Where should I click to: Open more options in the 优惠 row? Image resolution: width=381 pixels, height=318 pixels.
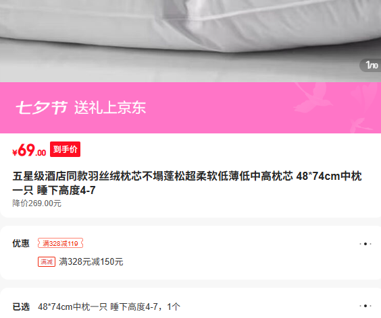pos(365,244)
